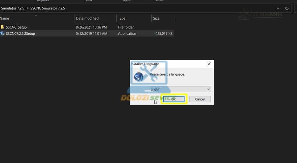297x163 pixels.
Task: Click the installer logo in the dialog
Action: 139,77
